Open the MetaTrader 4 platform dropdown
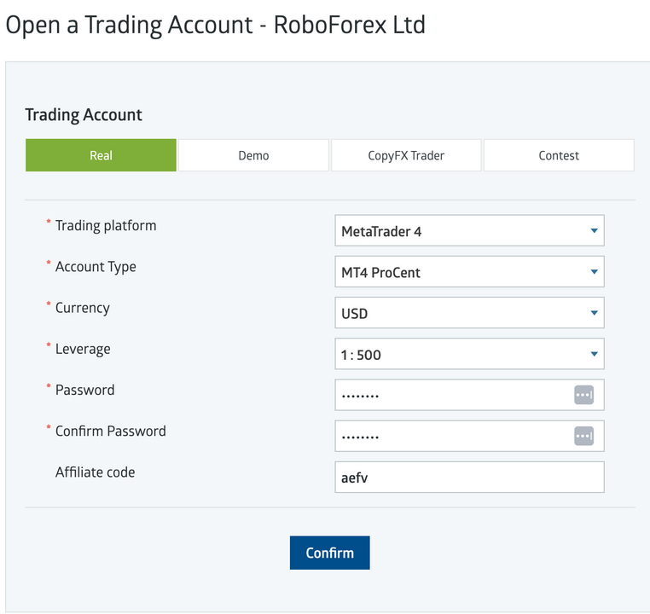This screenshot has height=614, width=650. (x=469, y=230)
